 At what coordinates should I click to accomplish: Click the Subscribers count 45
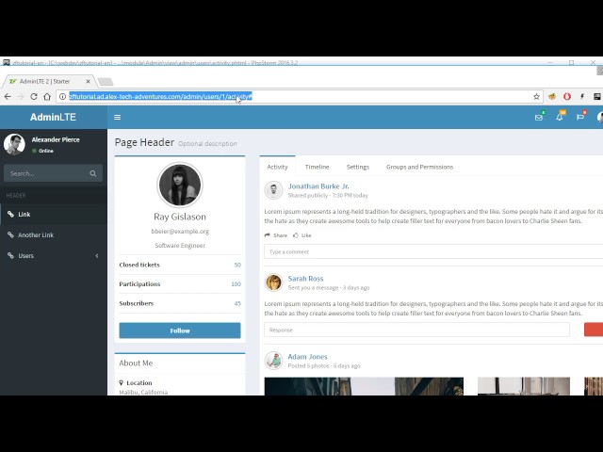coord(237,303)
